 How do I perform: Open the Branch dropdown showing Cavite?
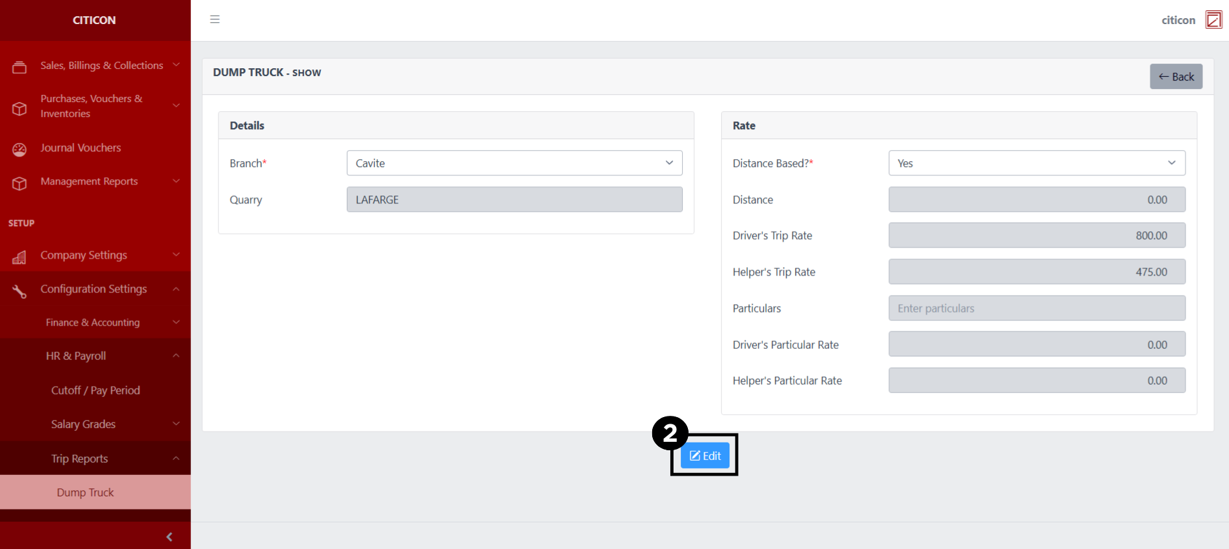click(514, 163)
